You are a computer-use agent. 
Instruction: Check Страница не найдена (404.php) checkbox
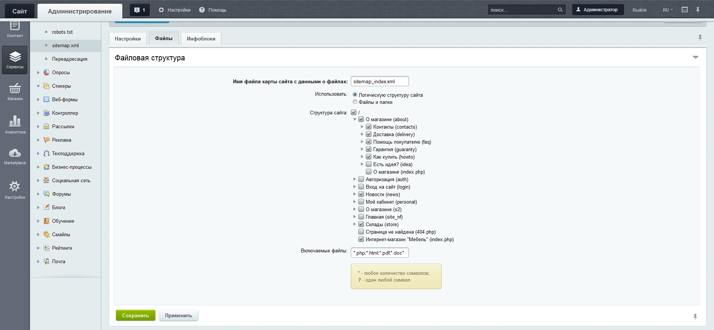pos(361,232)
